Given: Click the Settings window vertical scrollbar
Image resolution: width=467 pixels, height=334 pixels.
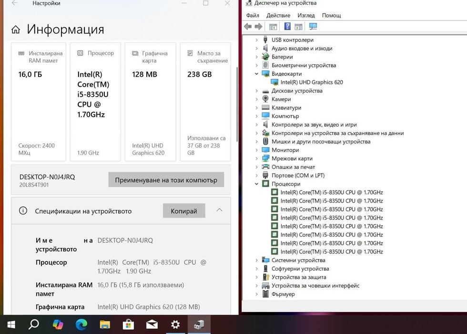Looking at the screenshot, I should pos(237,104).
